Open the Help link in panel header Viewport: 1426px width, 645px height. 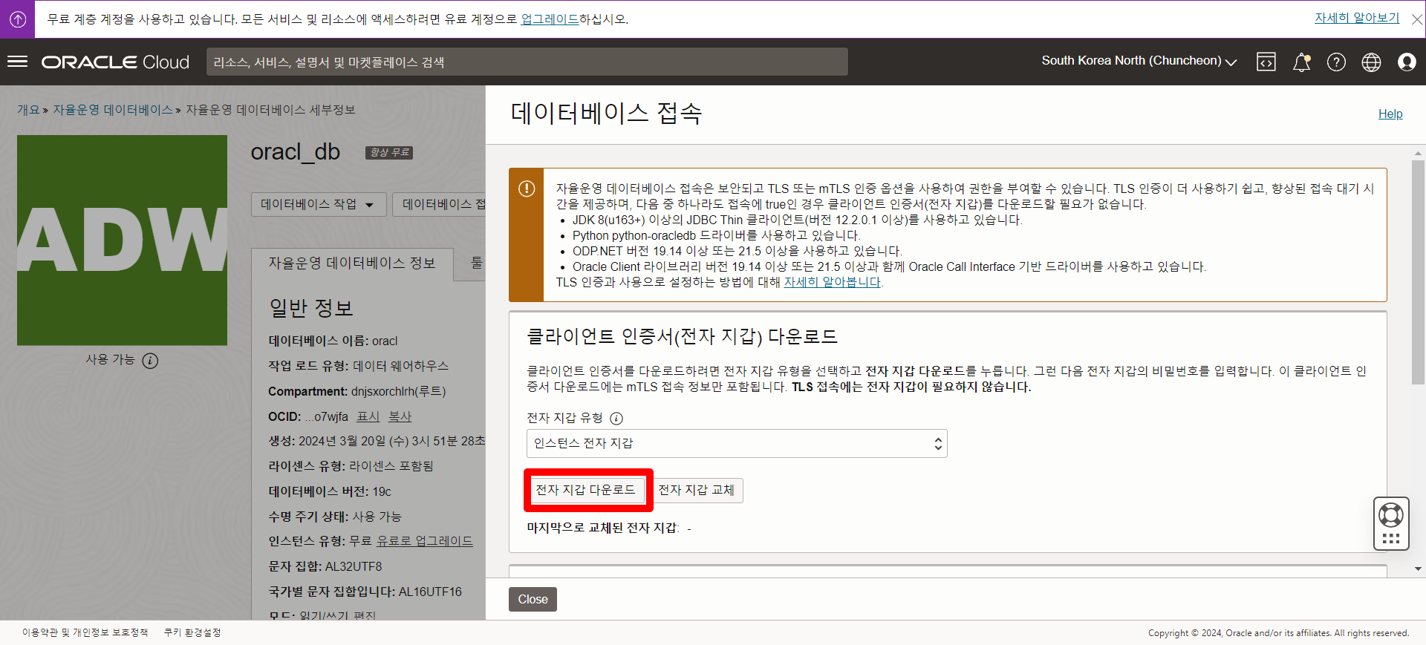(x=1390, y=114)
